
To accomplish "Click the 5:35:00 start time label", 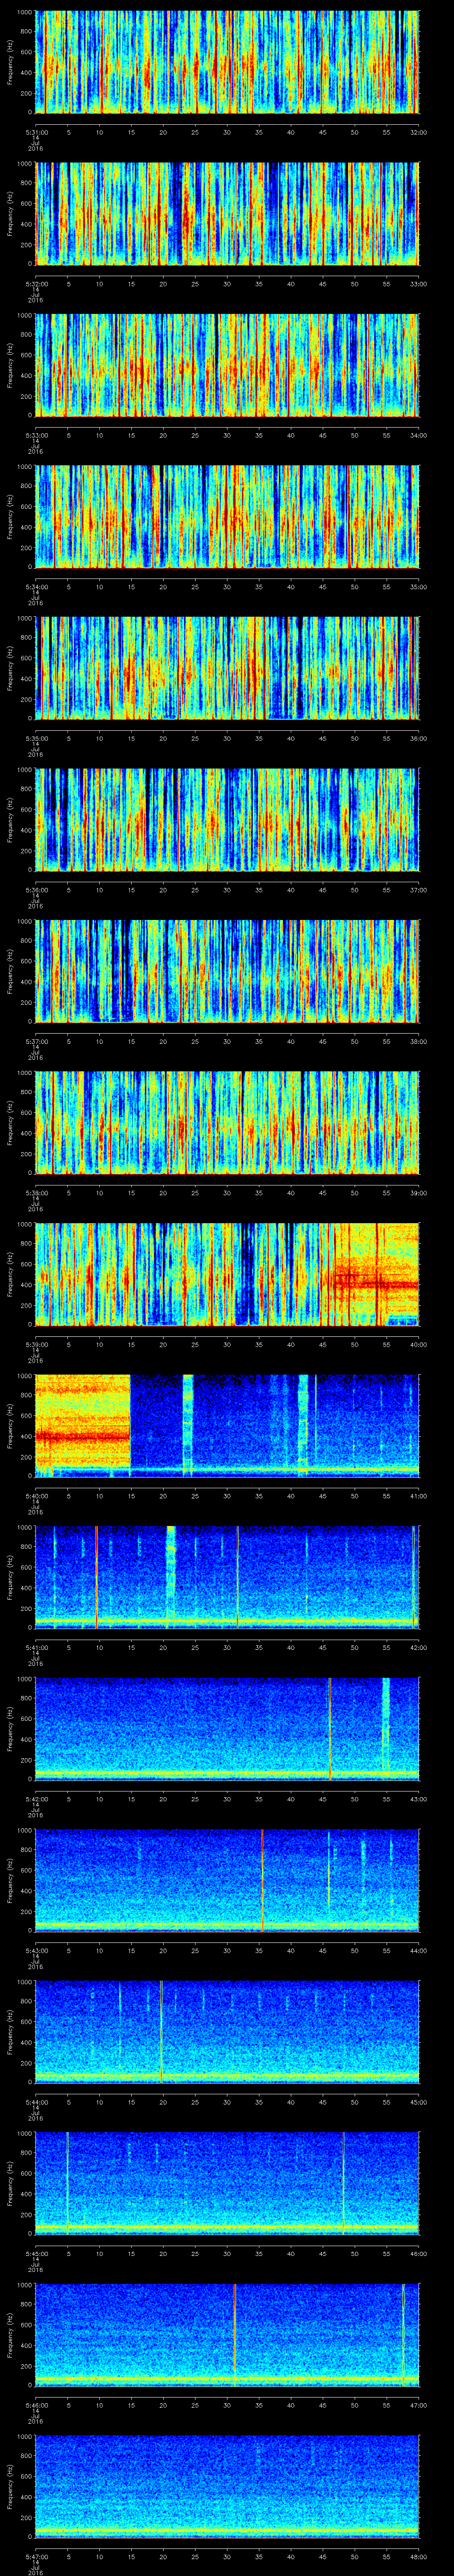I will (36, 738).
